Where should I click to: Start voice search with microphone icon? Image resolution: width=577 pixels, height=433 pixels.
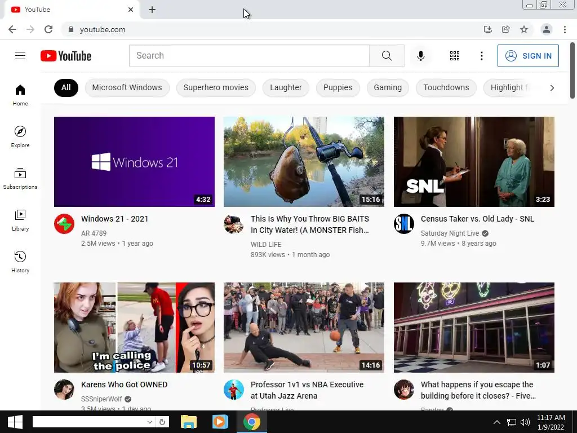[x=420, y=56]
